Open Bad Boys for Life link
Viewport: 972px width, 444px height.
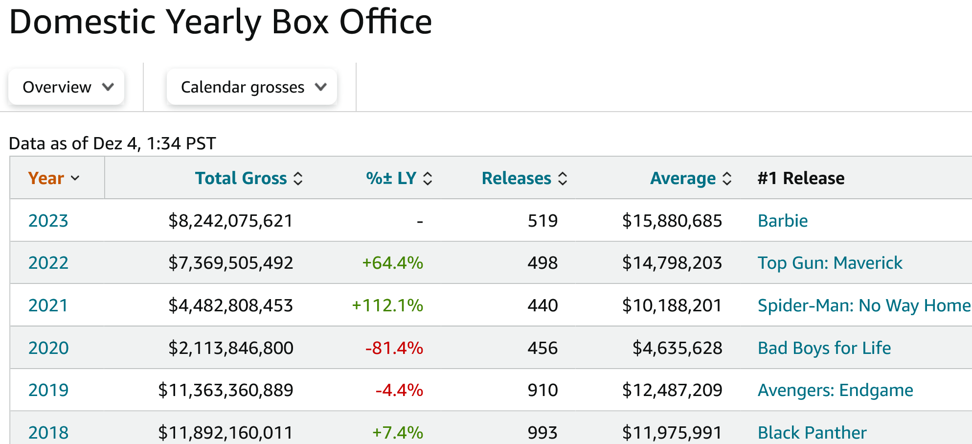[x=824, y=348]
